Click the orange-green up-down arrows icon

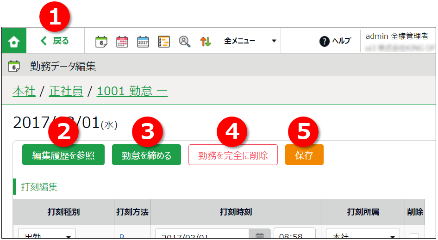tap(206, 41)
